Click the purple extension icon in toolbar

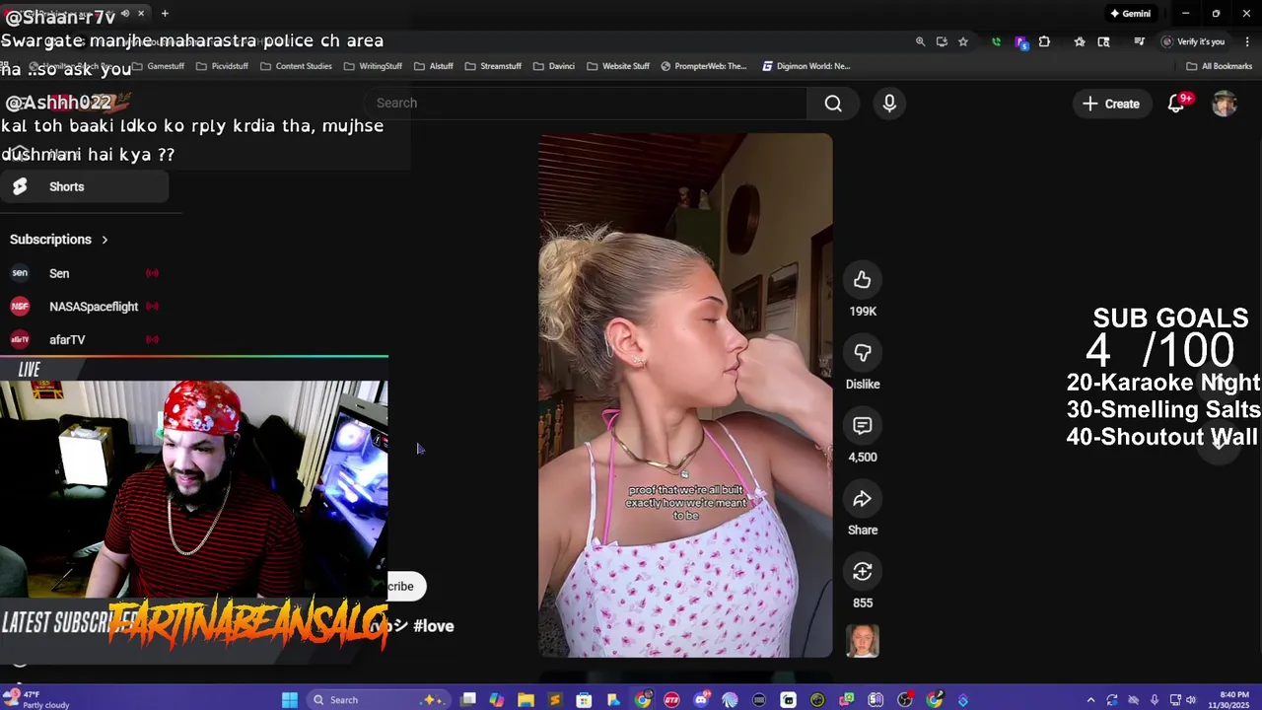pyautogui.click(x=1021, y=42)
